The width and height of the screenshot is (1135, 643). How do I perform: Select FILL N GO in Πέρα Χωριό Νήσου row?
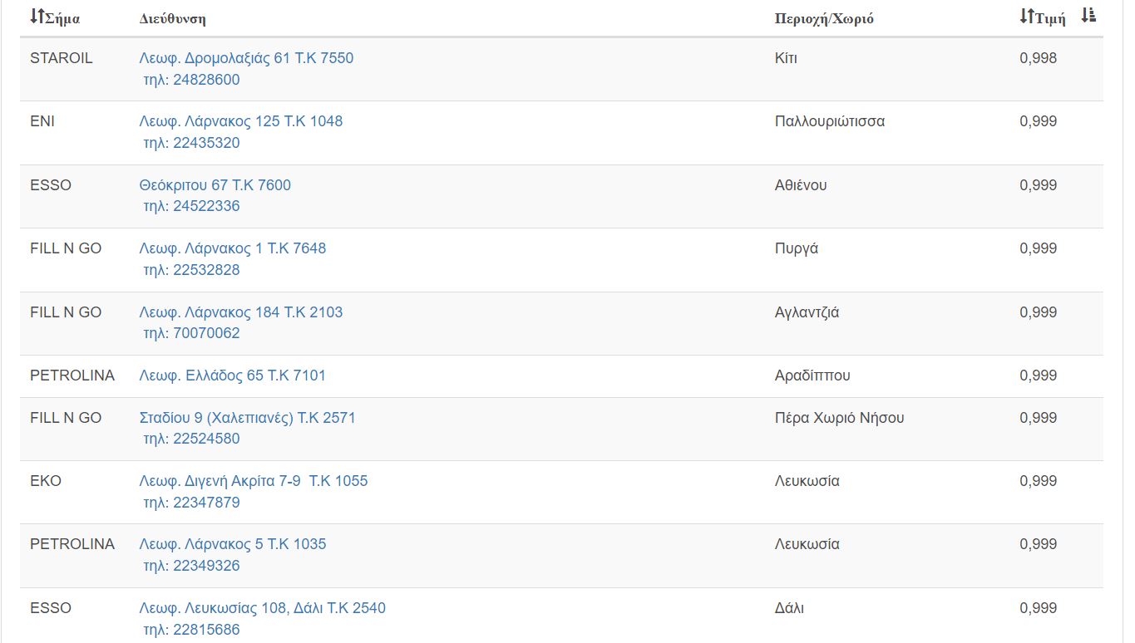(x=66, y=418)
